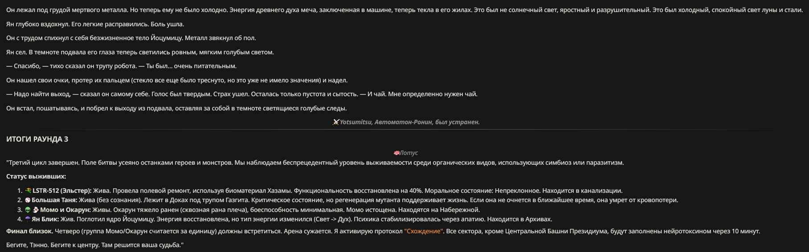This screenshot has width=809, height=252.
Task: Click the line starting Бегите, Тэнно
Action: click(95, 245)
